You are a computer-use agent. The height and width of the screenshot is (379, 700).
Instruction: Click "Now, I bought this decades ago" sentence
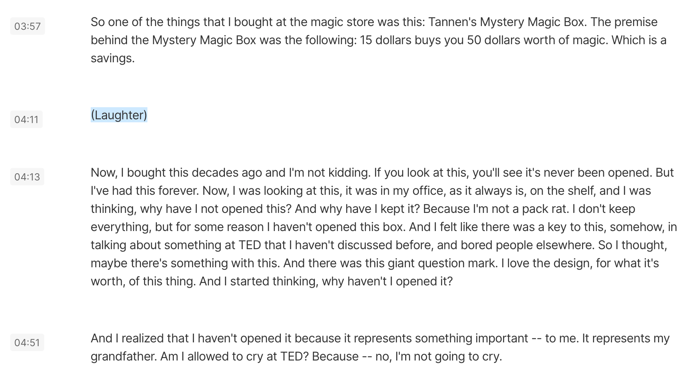click(231, 173)
